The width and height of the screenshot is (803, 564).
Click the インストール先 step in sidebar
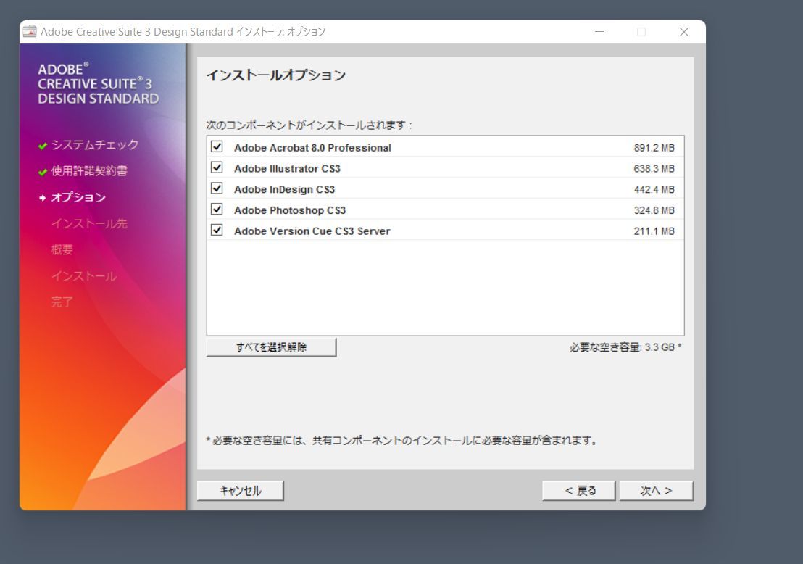(x=89, y=223)
